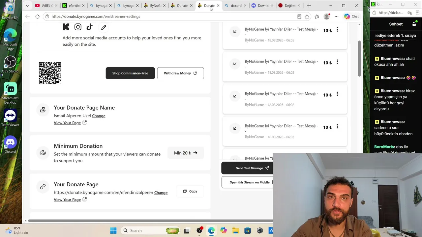Open the tab search dropdown arrow
Viewport: 422px width, 237px height.
point(27,6)
